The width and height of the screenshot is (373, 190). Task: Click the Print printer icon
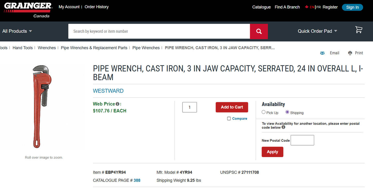pos(350,53)
